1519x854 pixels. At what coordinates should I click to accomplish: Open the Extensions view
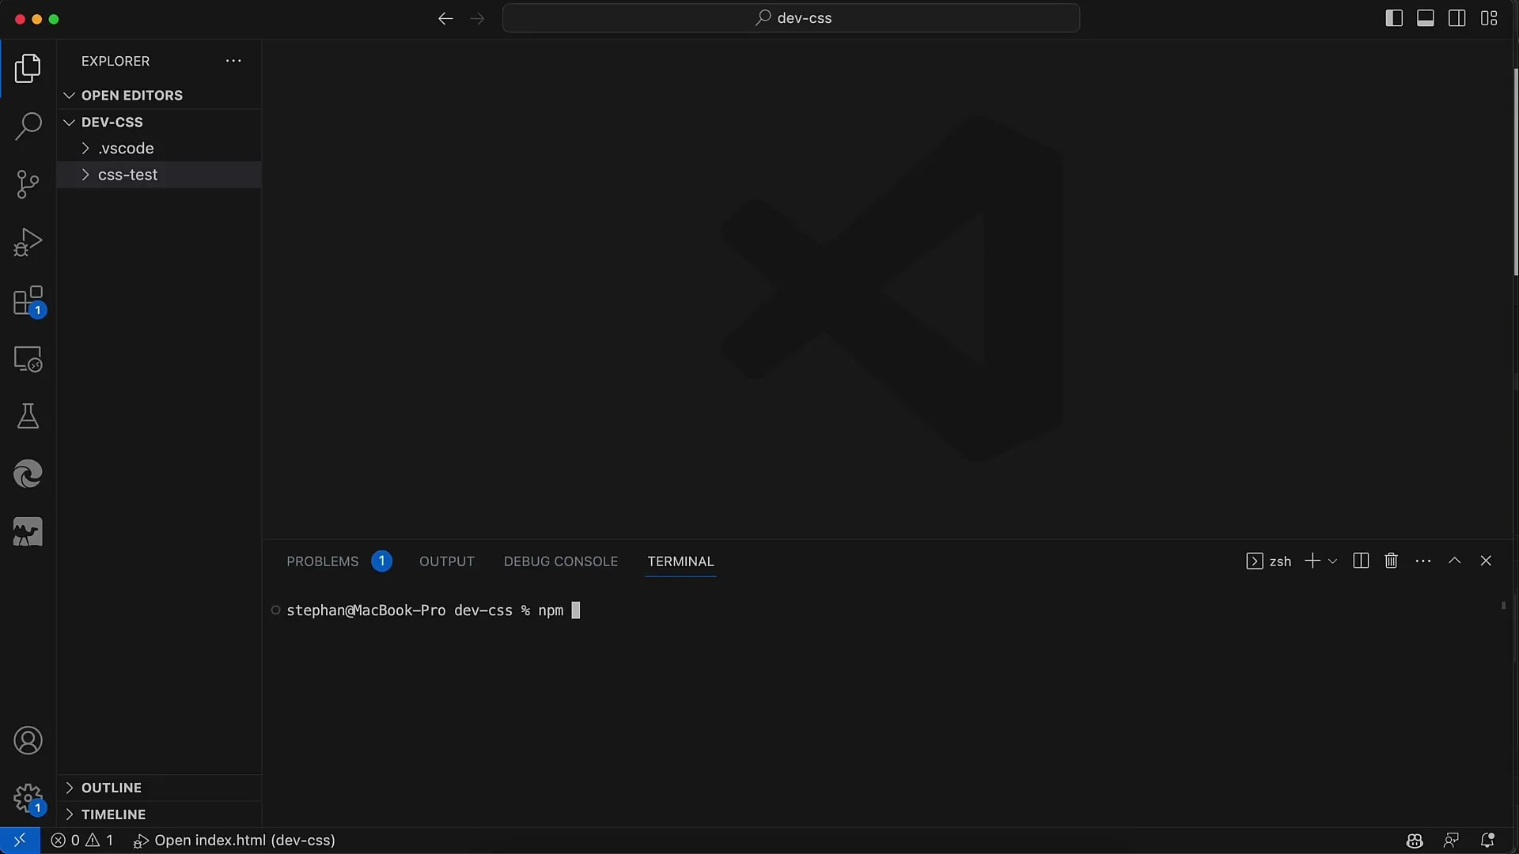pyautogui.click(x=28, y=301)
